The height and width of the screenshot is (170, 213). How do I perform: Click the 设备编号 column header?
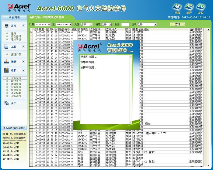(65, 29)
